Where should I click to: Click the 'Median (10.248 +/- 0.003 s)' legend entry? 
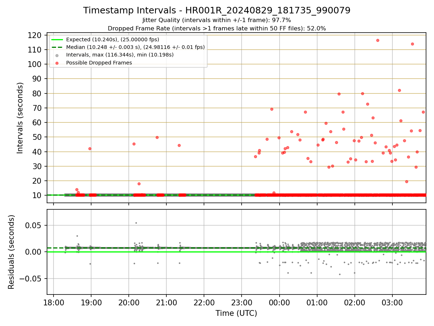pyautogui.click(x=135, y=47)
